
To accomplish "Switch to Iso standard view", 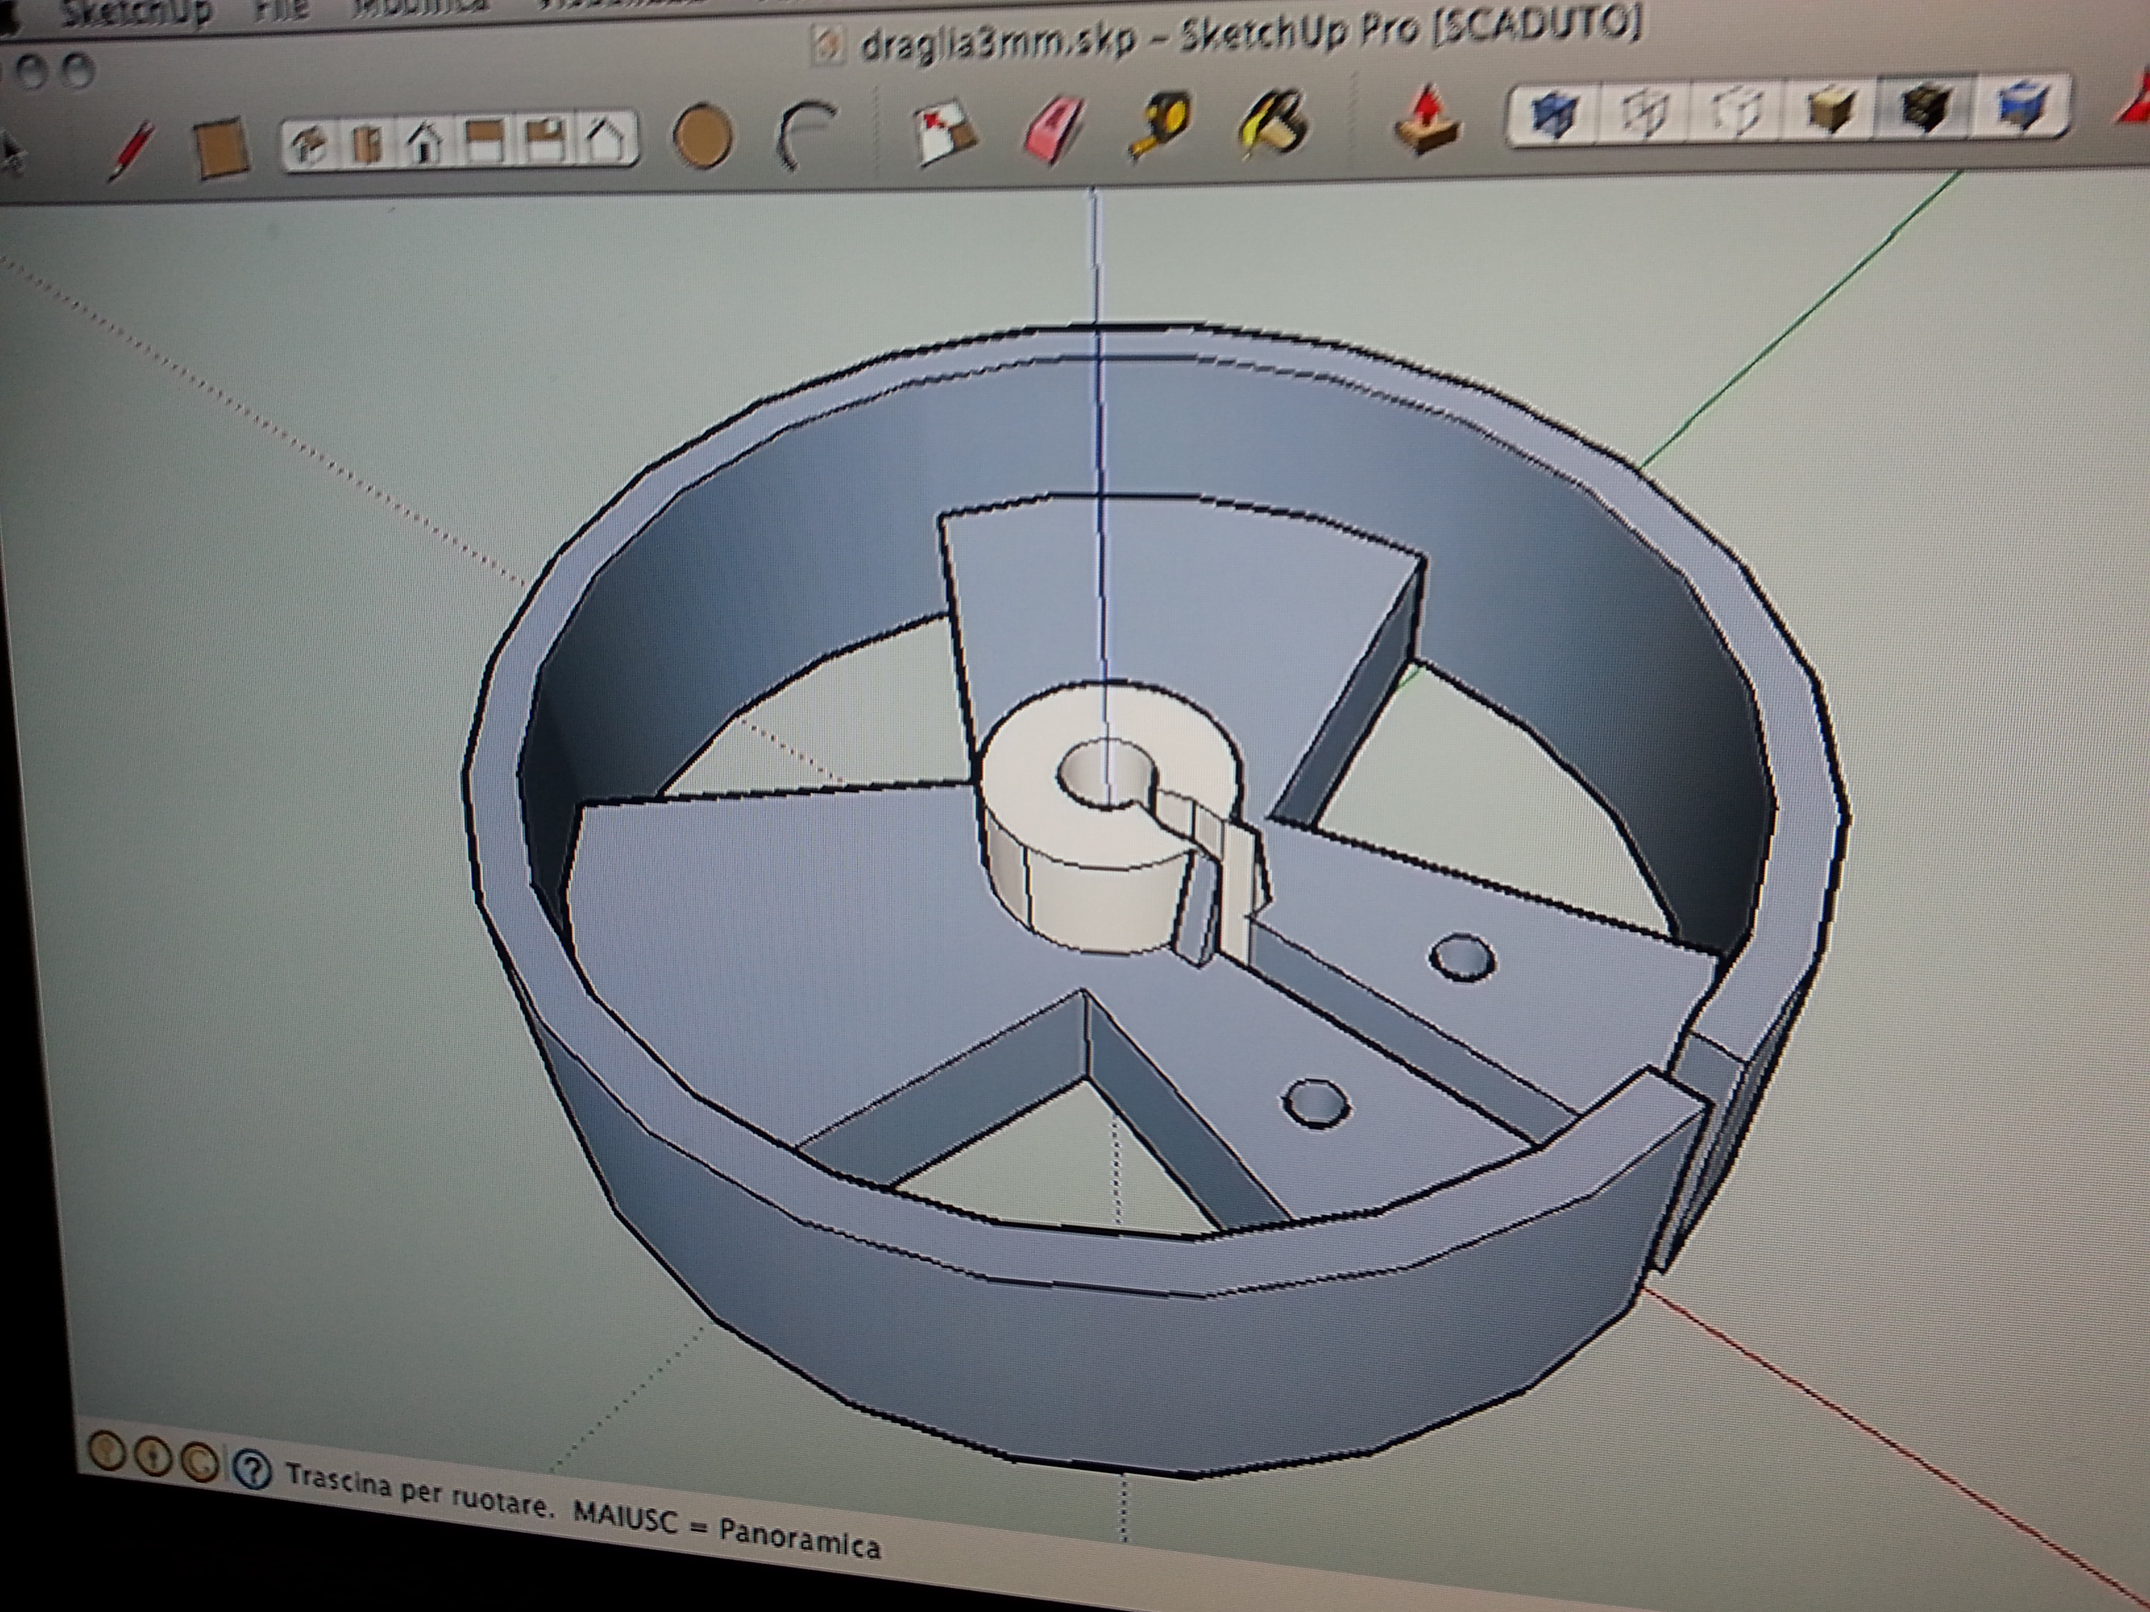I will 310,146.
